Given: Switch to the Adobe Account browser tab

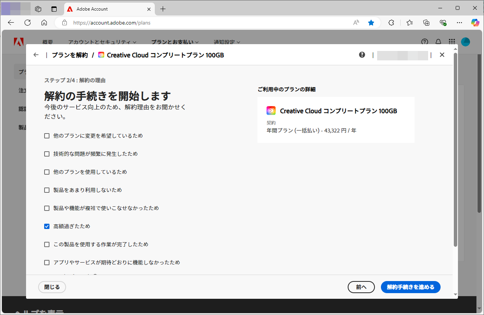Looking at the screenshot, I should pos(109,9).
